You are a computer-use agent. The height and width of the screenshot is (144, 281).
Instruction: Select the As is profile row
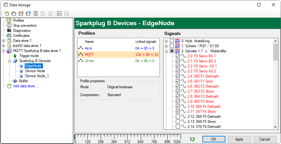(x=118, y=48)
